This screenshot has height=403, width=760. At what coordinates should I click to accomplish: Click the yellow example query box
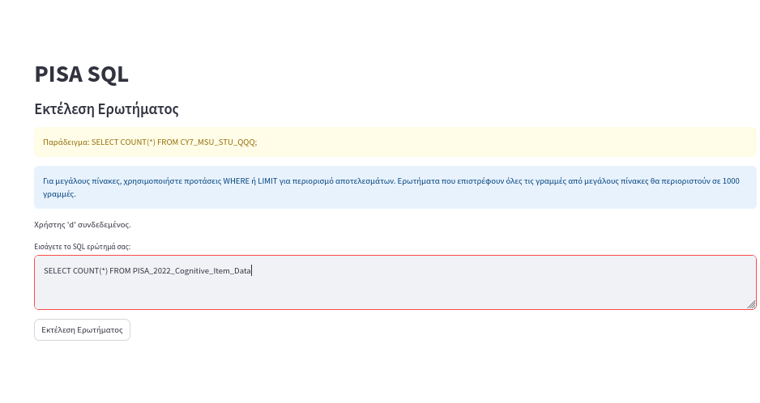pos(395,142)
